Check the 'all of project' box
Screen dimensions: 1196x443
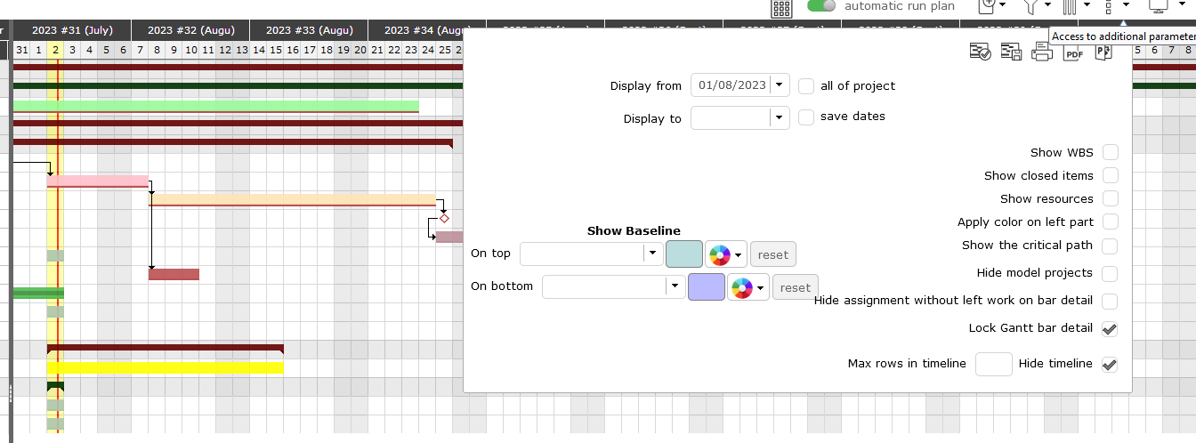point(806,86)
